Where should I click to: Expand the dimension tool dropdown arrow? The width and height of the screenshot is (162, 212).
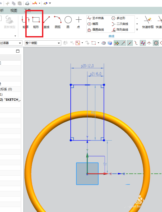click(x=39, y=3)
